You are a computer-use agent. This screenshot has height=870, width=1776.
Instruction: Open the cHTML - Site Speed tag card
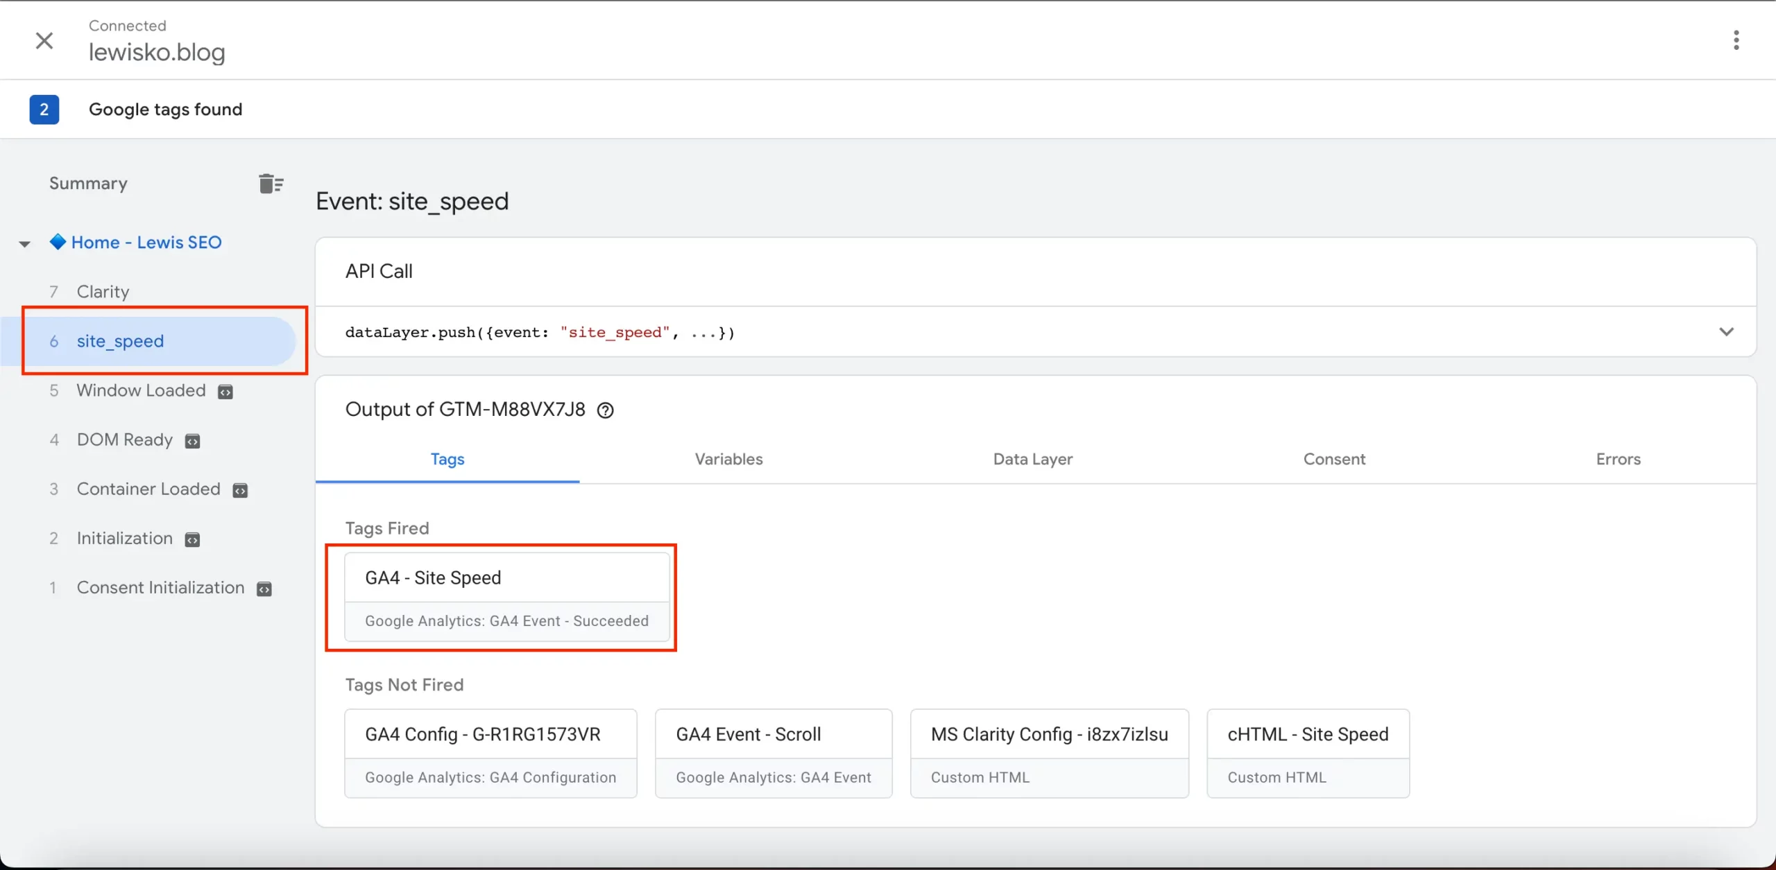click(1308, 754)
